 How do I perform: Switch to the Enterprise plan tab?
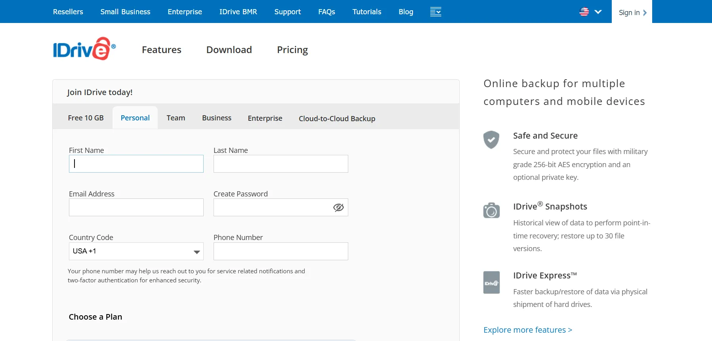(x=265, y=118)
